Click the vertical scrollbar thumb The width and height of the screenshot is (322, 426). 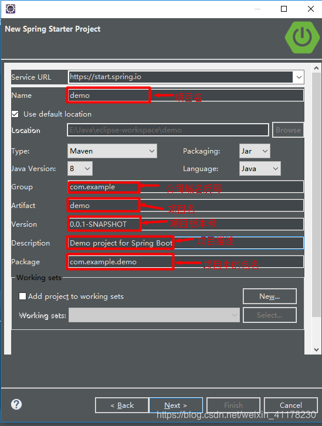click(x=316, y=195)
